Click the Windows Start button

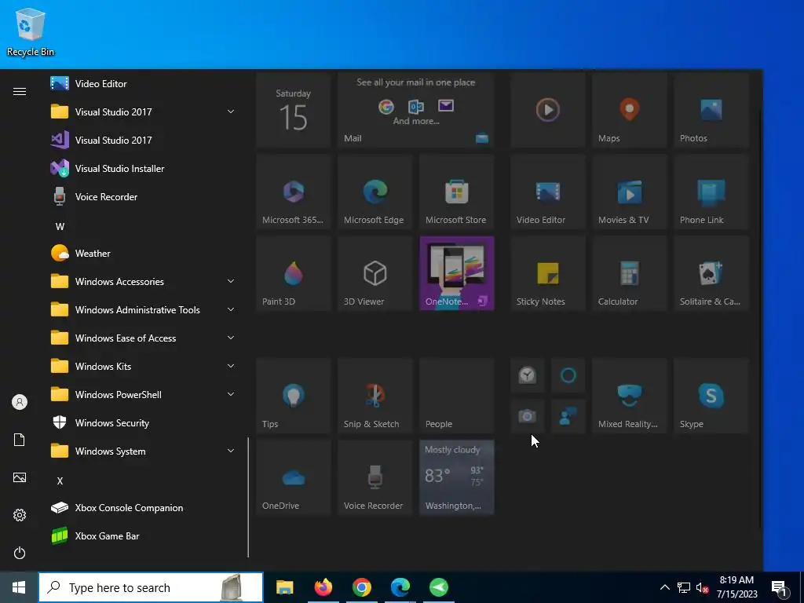coord(19,587)
